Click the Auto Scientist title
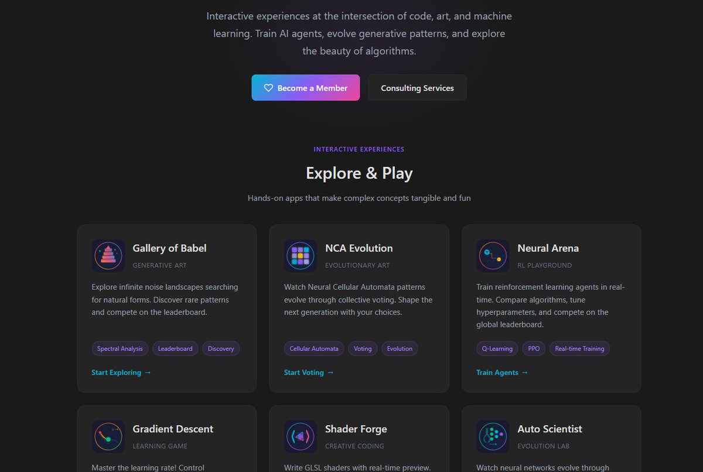 pos(550,429)
